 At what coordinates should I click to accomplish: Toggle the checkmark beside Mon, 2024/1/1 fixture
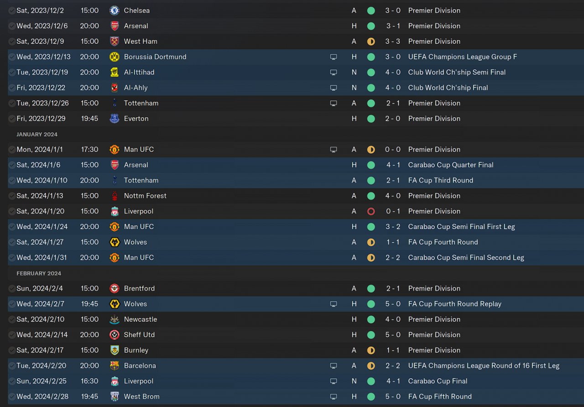click(x=12, y=149)
